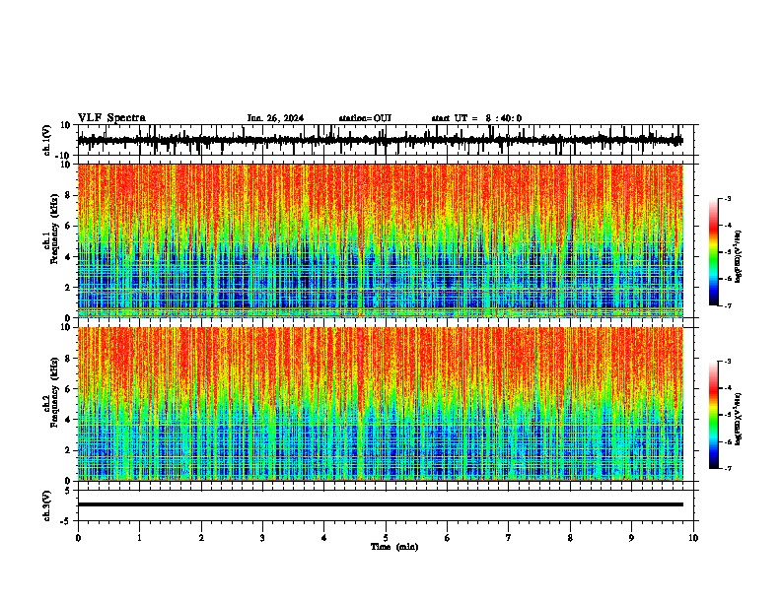Click the ch.1 voltage waveform trace
781x603 pixels.
click(x=380, y=141)
